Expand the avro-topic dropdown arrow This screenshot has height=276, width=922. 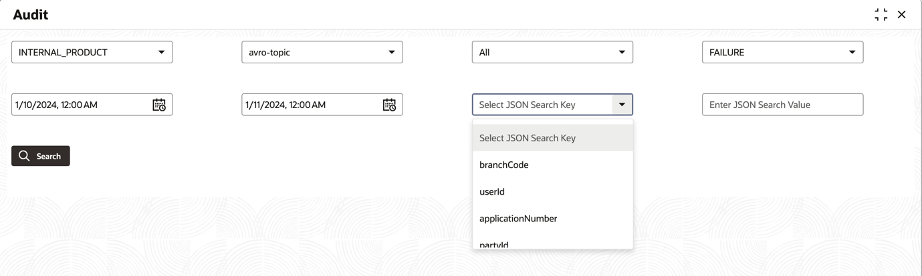pos(392,52)
